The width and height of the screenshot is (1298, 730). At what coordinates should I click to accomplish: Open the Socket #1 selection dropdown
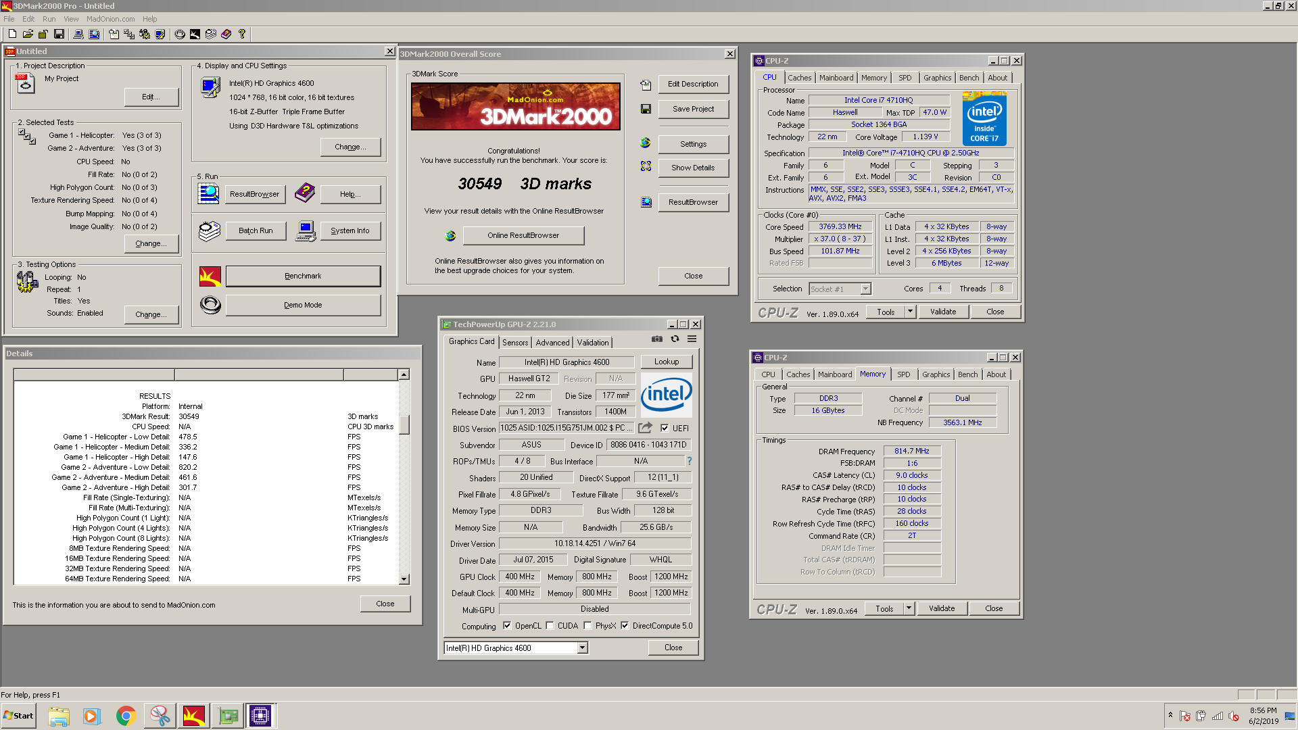click(865, 289)
